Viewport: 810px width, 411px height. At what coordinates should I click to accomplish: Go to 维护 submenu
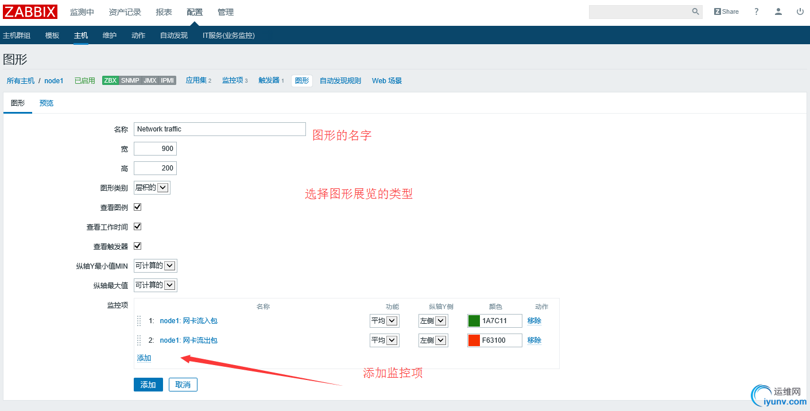tap(110, 36)
